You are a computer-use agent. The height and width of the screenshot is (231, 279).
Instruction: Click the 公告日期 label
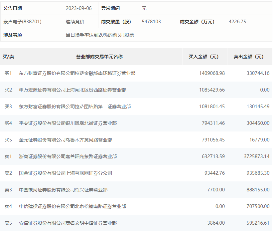(x=12, y=8)
